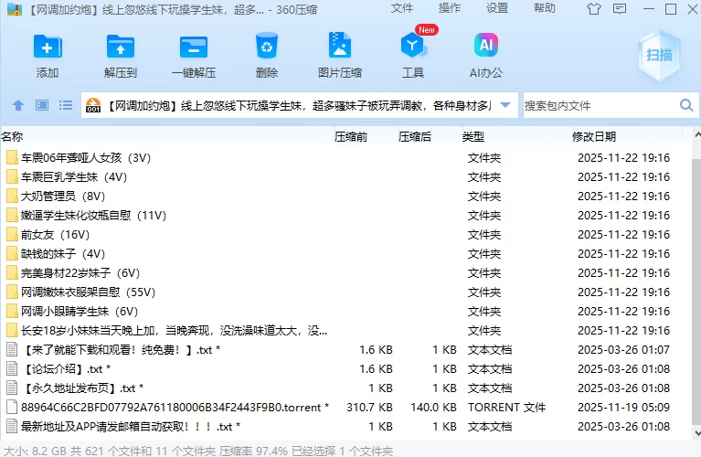
Task: Click the 搜索包内文件 search field
Action: coord(599,106)
